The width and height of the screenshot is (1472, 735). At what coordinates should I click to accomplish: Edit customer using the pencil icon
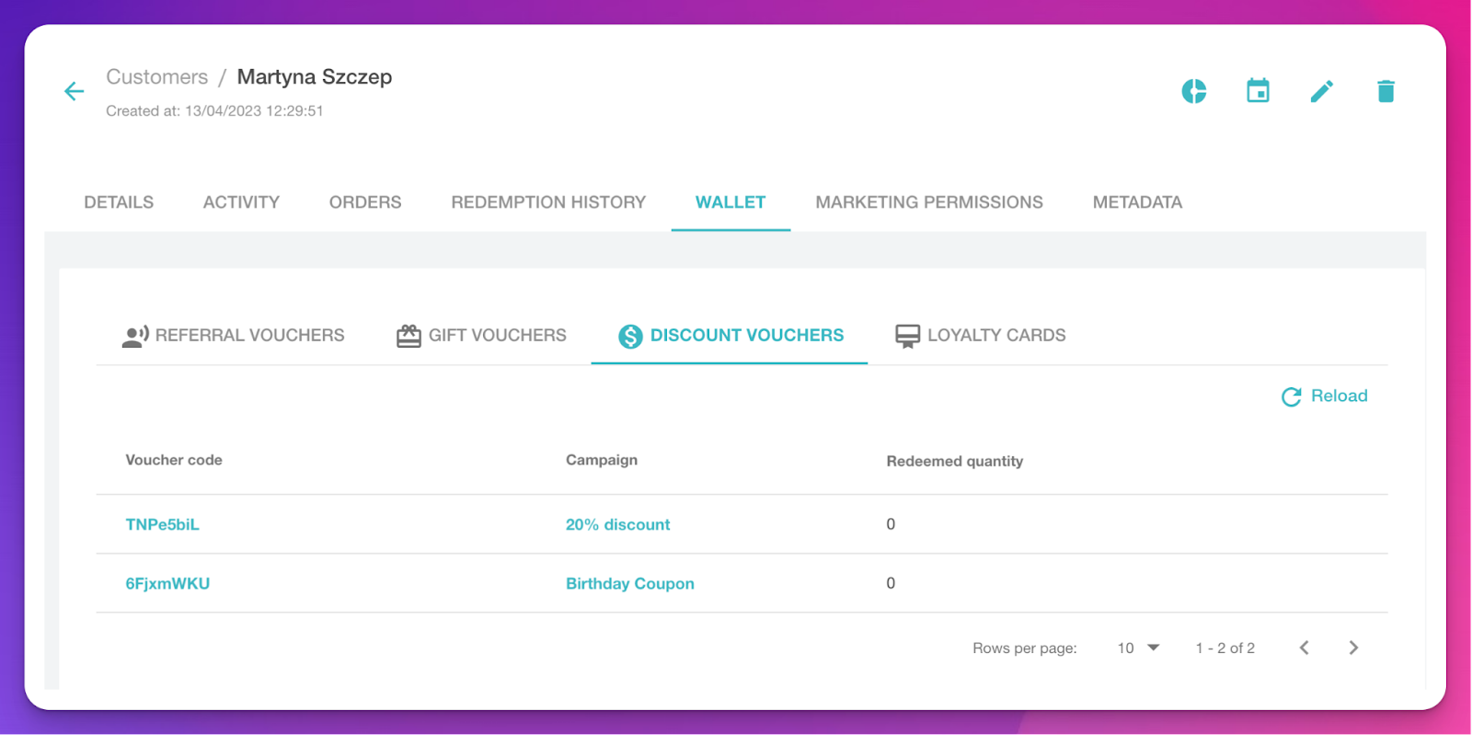tap(1322, 91)
